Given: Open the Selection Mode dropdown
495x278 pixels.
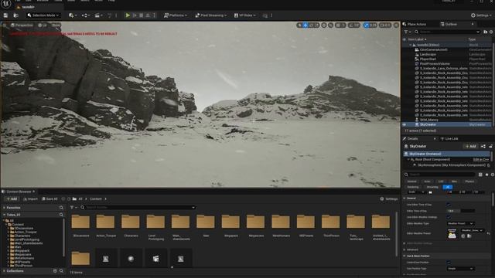Looking at the screenshot, I should 43,15.
